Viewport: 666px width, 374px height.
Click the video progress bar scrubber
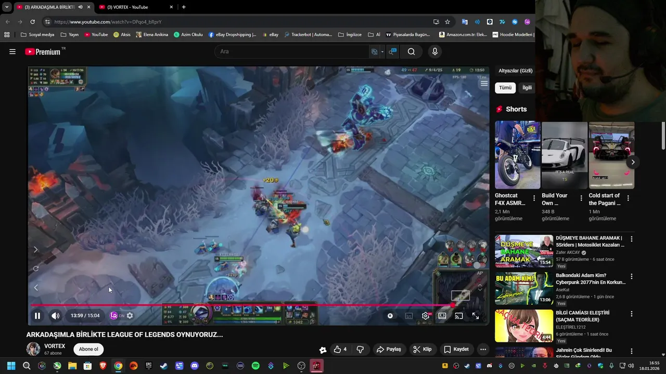tap(453, 305)
